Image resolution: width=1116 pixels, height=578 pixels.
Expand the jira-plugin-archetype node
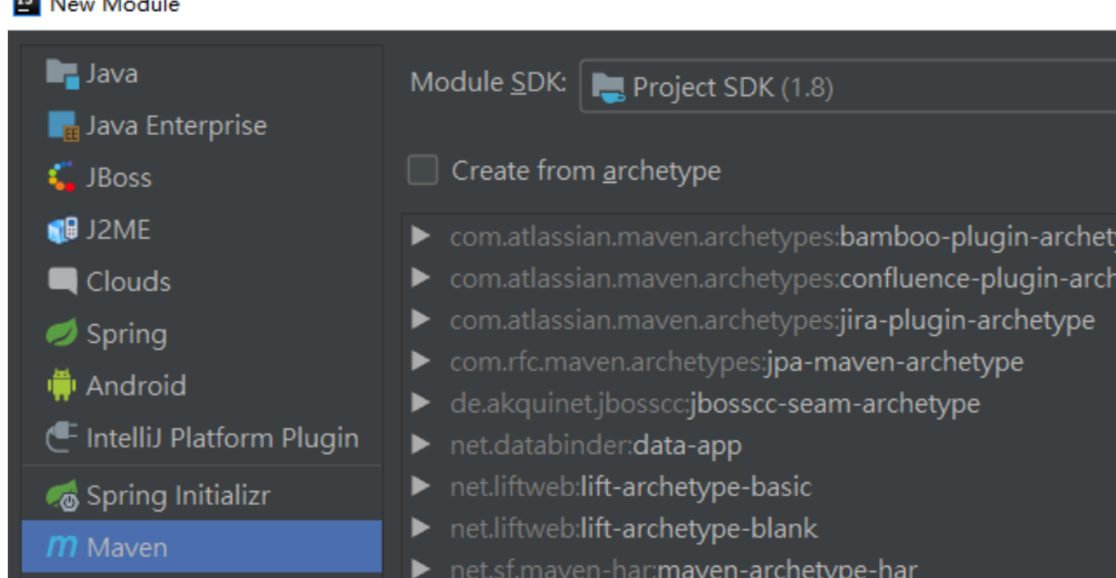[422, 320]
